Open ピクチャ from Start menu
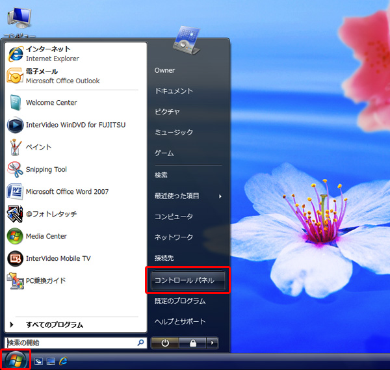Image resolution: width=390 pixels, height=370 pixels. (167, 112)
